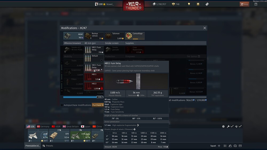Select the M811 Fuze Delay belt radio button
267x150 pixels.
[102, 69]
